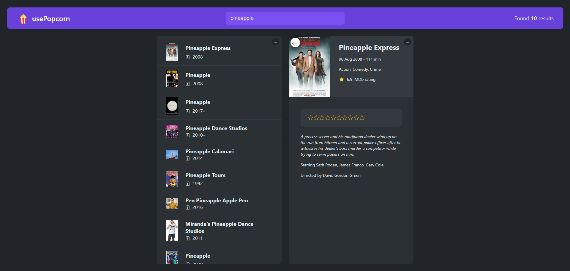The image size is (570, 271).
Task: Select the Pineapple Calamari result
Action: tap(219, 155)
